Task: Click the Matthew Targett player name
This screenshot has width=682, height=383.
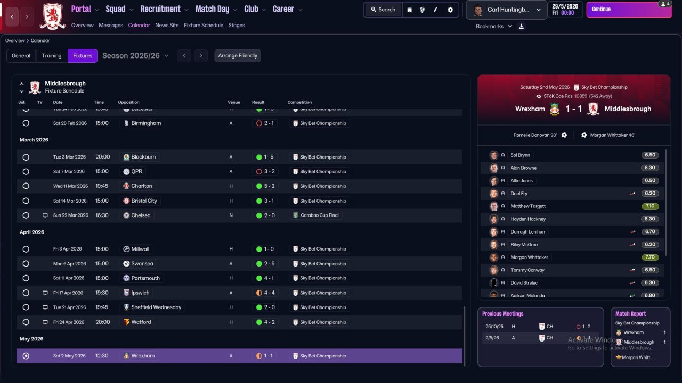Action: click(x=528, y=206)
